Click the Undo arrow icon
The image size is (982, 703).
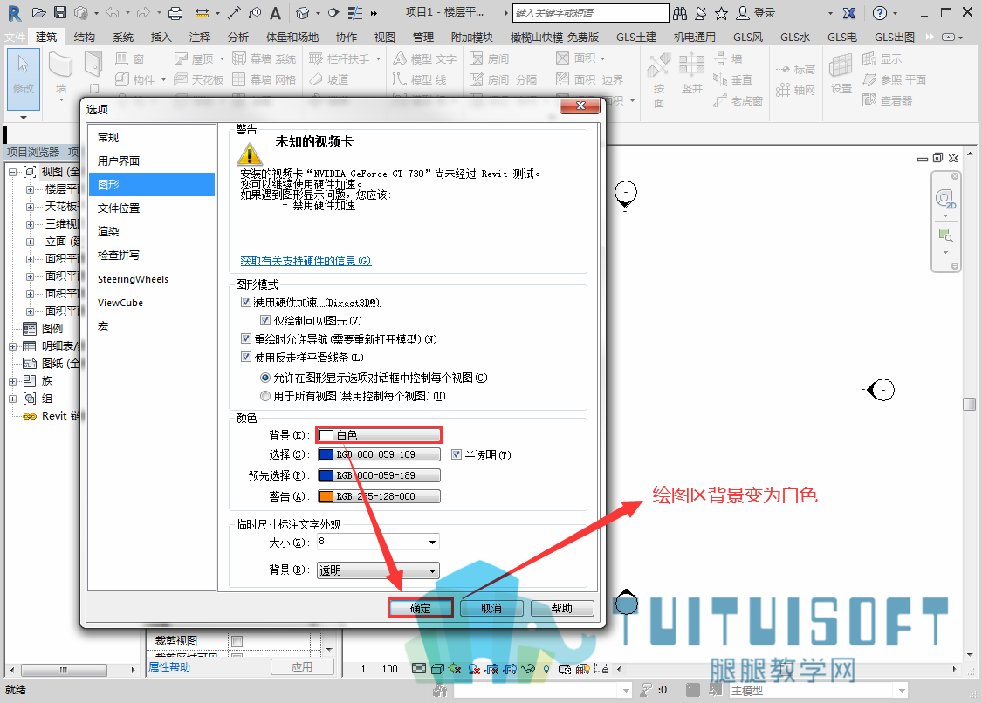(113, 12)
